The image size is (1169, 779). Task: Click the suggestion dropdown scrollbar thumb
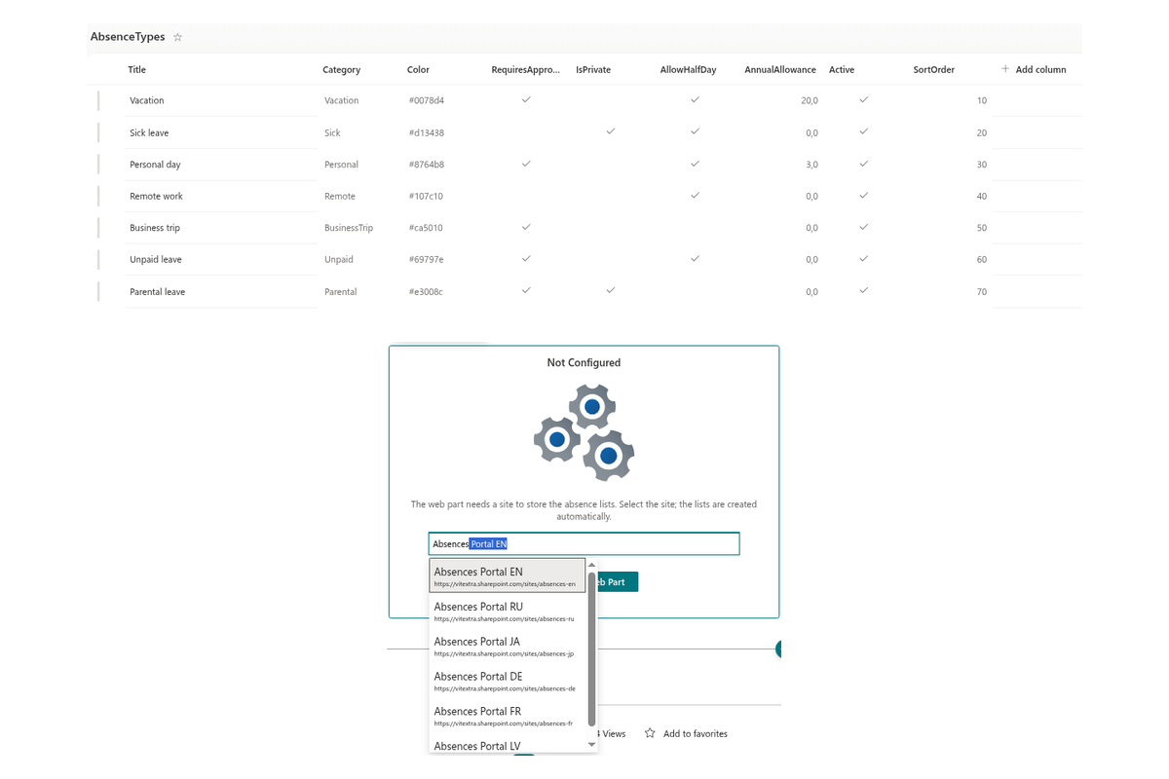click(x=591, y=649)
